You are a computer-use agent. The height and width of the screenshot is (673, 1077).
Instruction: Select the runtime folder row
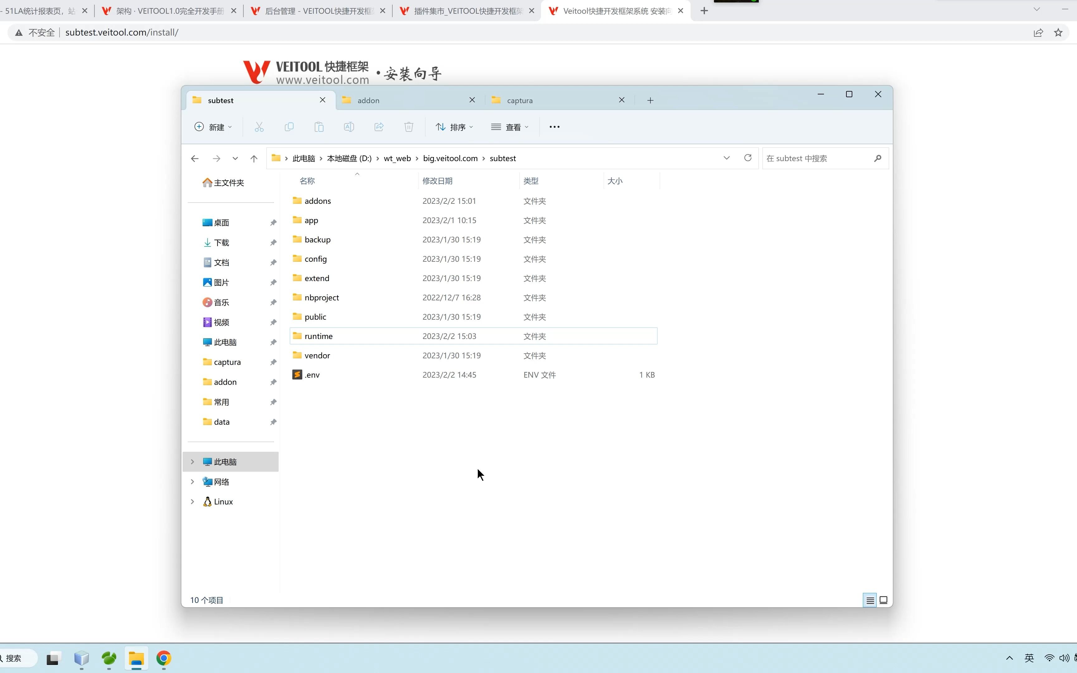pos(473,336)
